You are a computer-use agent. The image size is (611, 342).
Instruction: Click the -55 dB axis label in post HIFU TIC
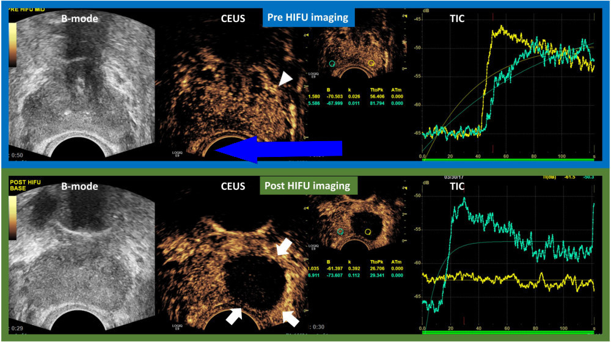click(417, 230)
